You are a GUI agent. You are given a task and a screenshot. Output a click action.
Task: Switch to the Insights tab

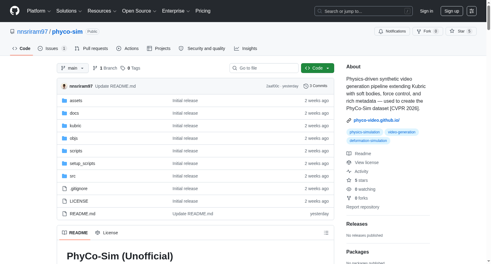245,48
